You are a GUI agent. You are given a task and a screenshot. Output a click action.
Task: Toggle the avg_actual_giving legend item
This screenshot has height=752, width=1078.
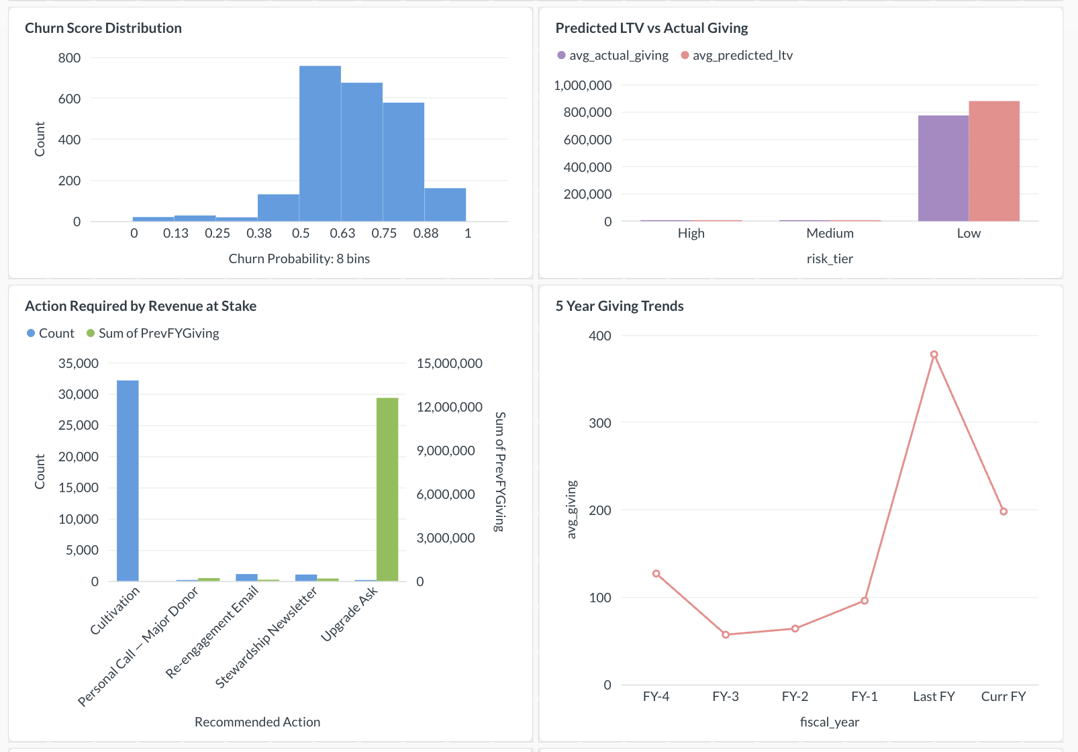coord(613,56)
